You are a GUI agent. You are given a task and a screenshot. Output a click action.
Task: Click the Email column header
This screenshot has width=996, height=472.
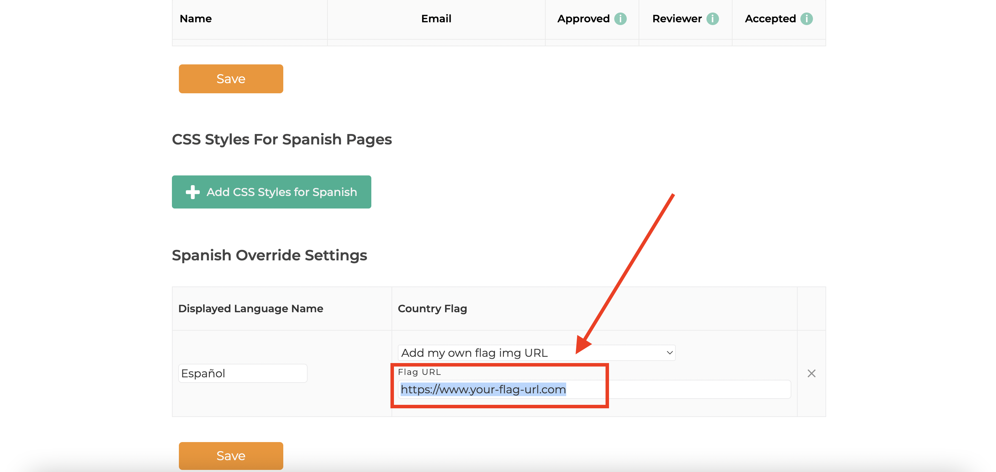pyautogui.click(x=436, y=18)
